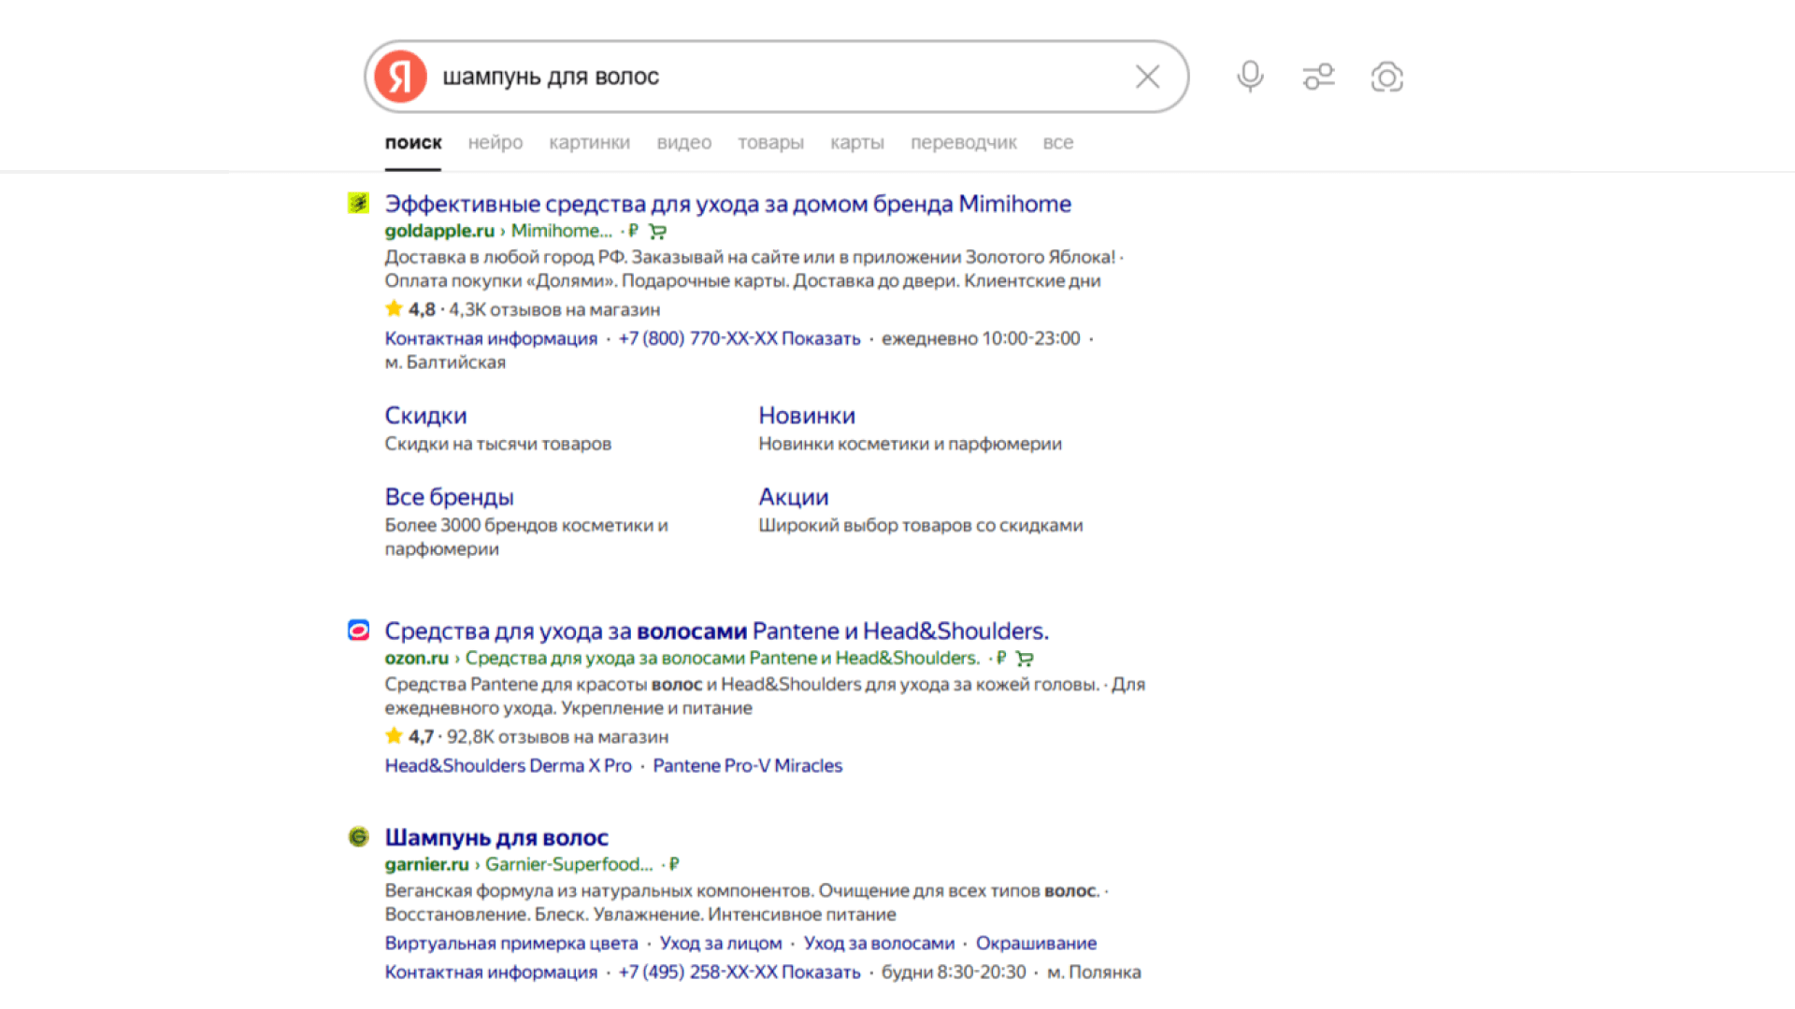This screenshot has height=1009, width=1795.
Task: Click the garnier favicon
Action: point(358,836)
